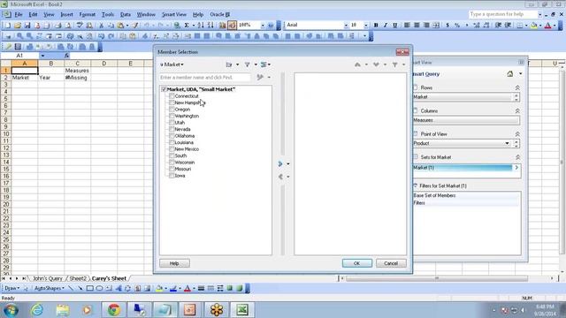566x318 pixels.
Task: Collapse the Sets for Market section
Action: 517,157
